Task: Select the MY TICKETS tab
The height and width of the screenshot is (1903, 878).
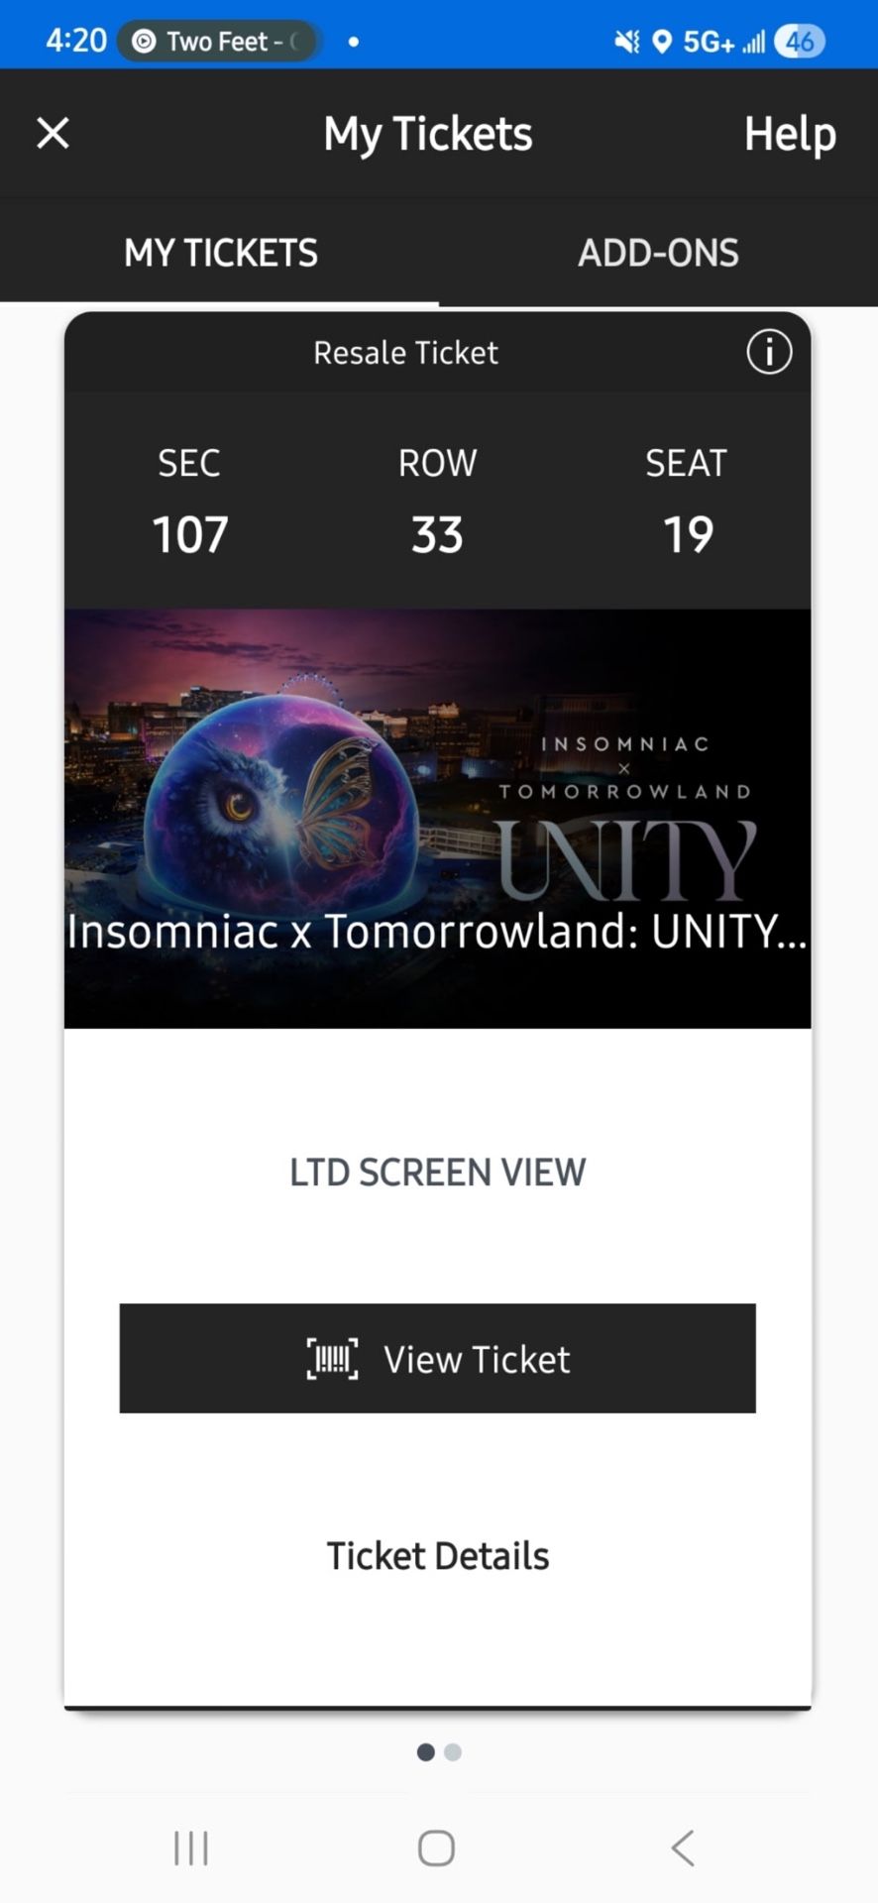Action: coord(220,253)
